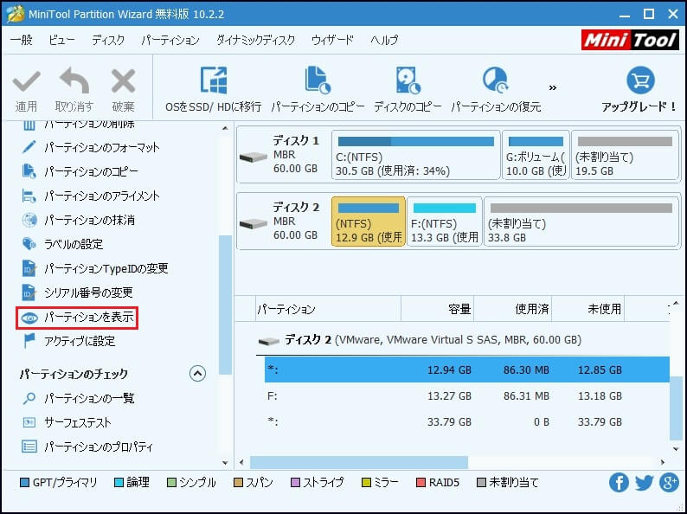Select F:(NTFS) 13.3 GB partition block
Image resolution: width=687 pixels, height=514 pixels.
pos(444,222)
